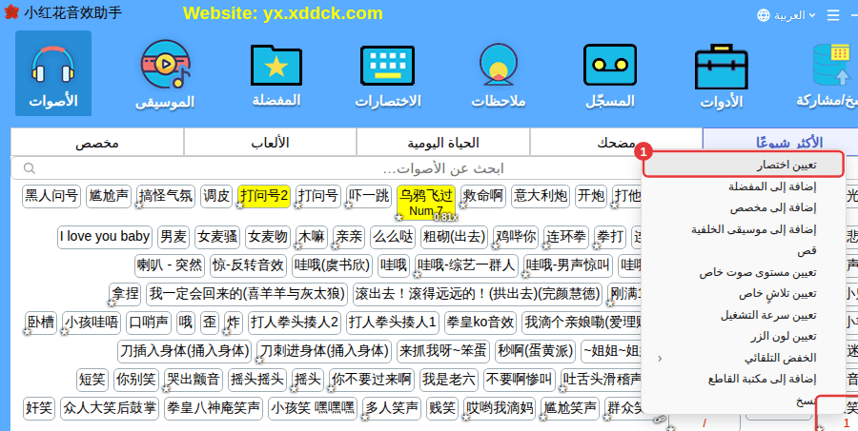Play the yellow 打问号2 sound
Screen dimensions: 858x431
click(x=264, y=196)
